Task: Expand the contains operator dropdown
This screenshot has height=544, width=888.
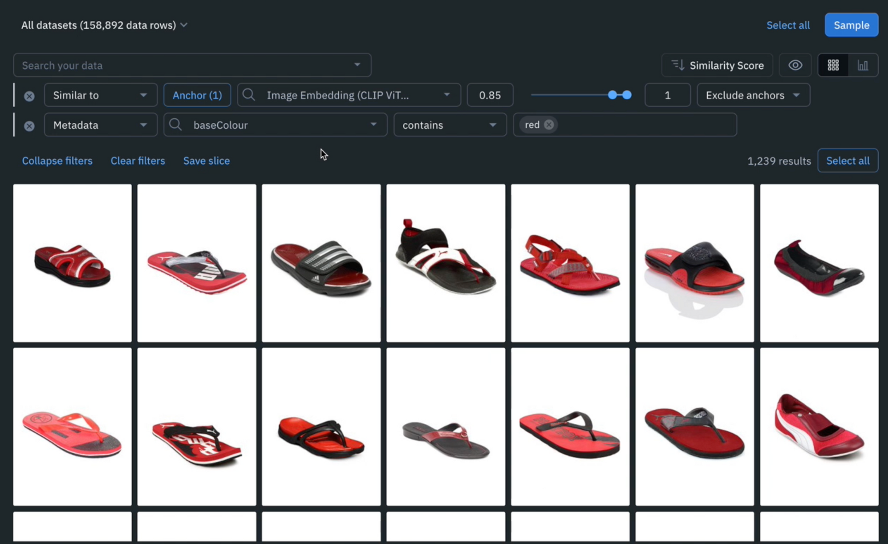Action: click(x=449, y=125)
